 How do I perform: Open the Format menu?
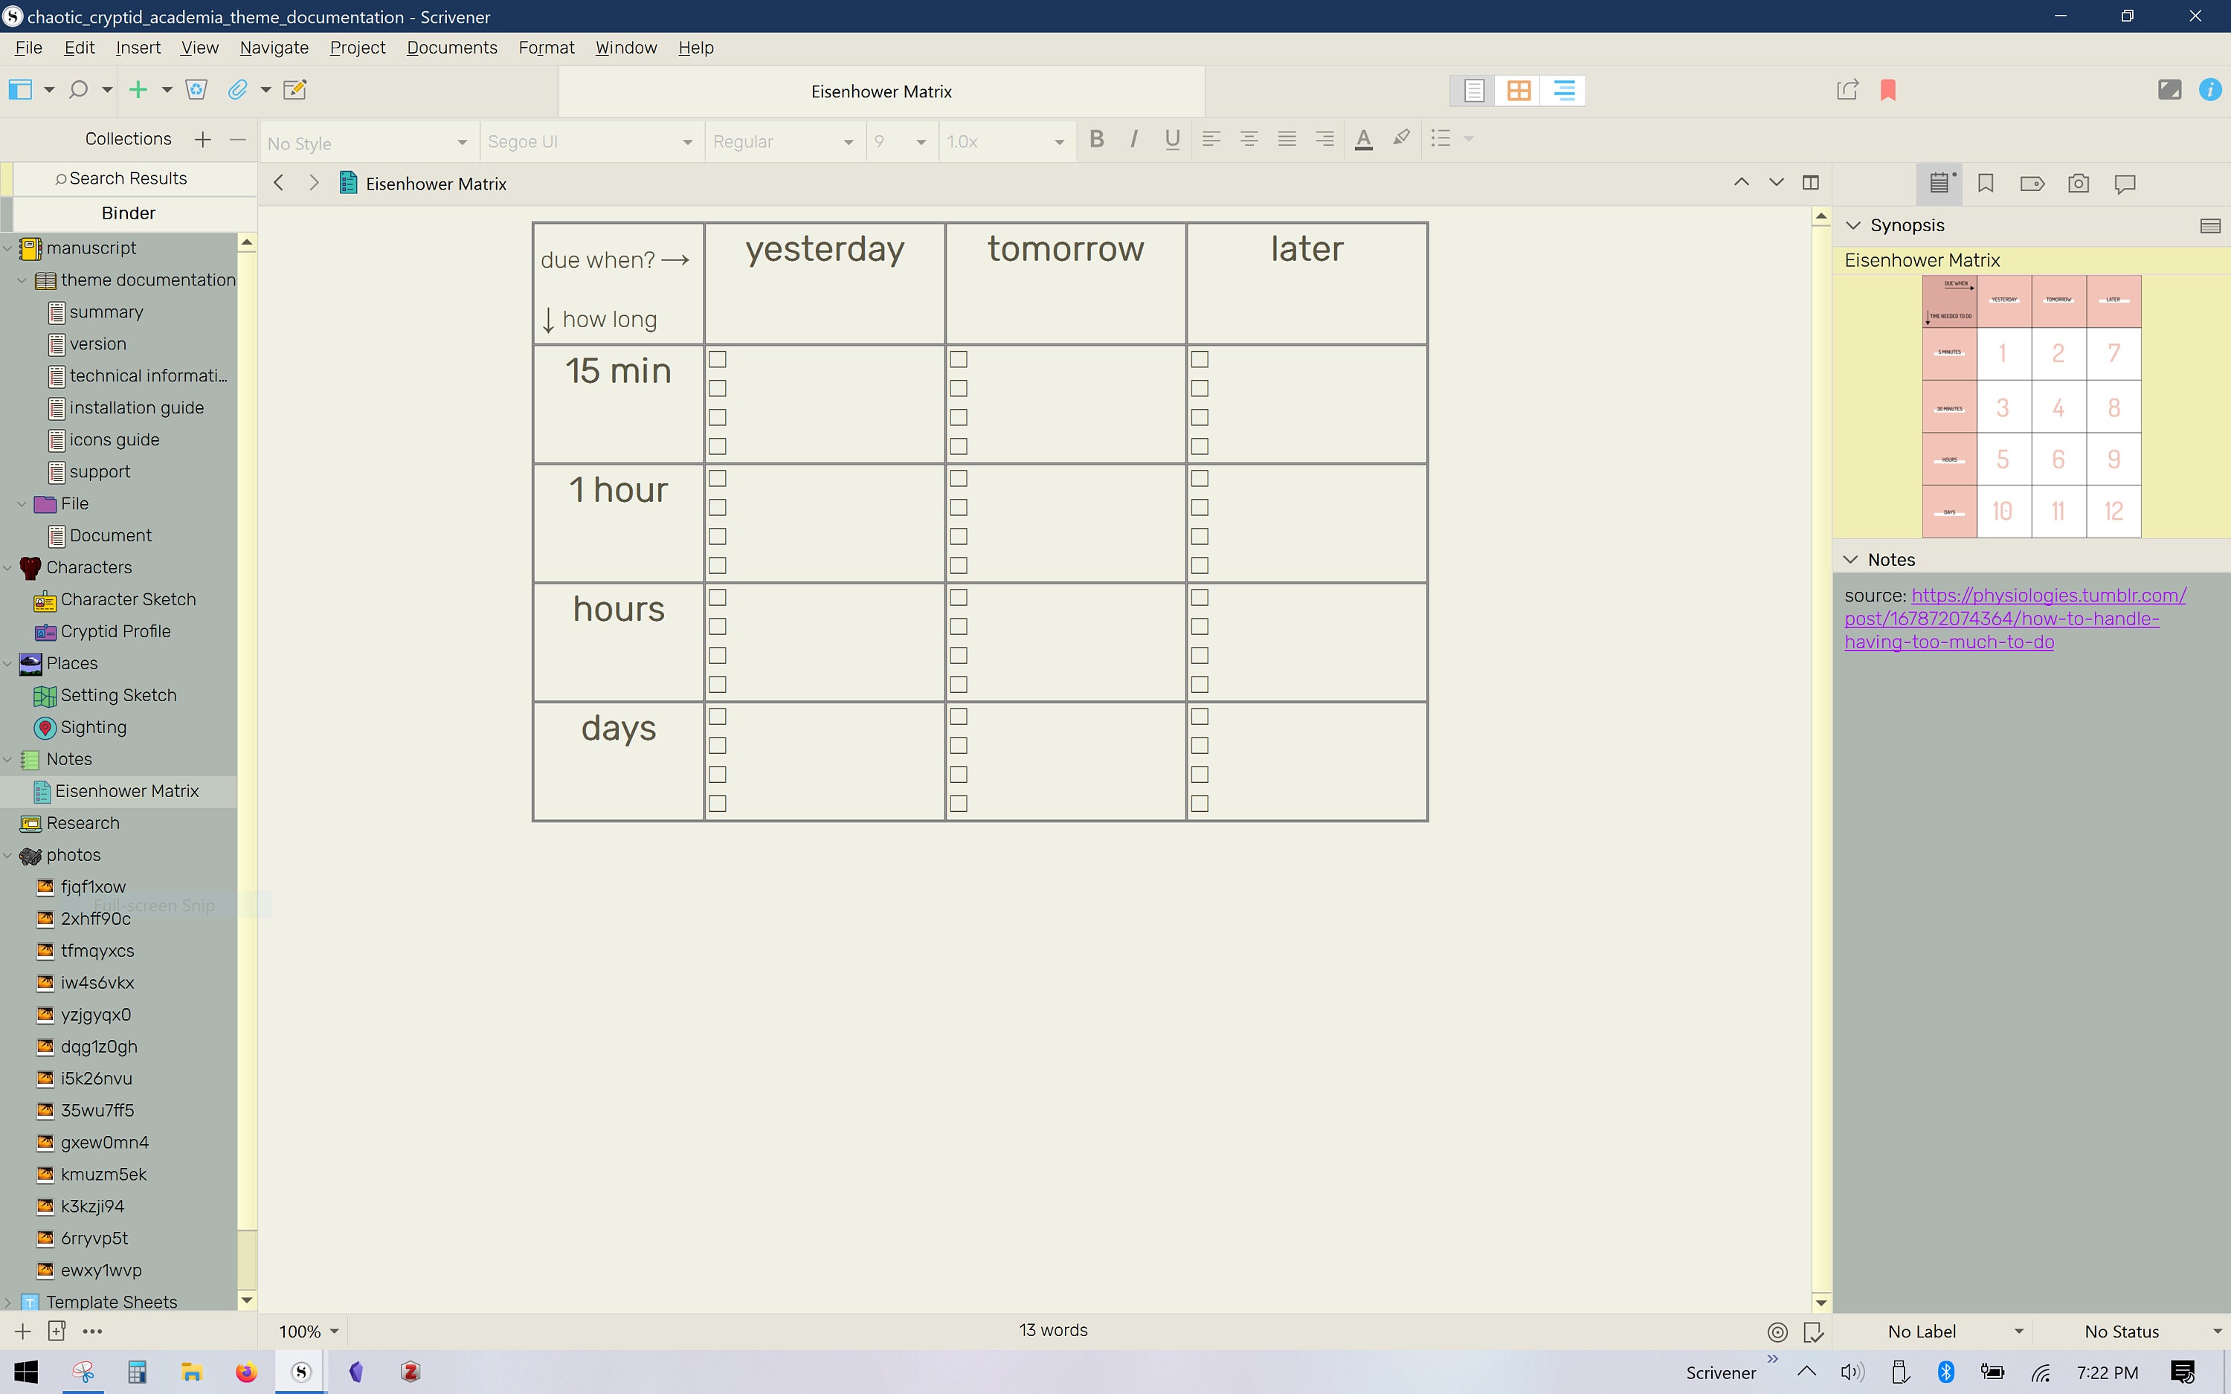546,47
